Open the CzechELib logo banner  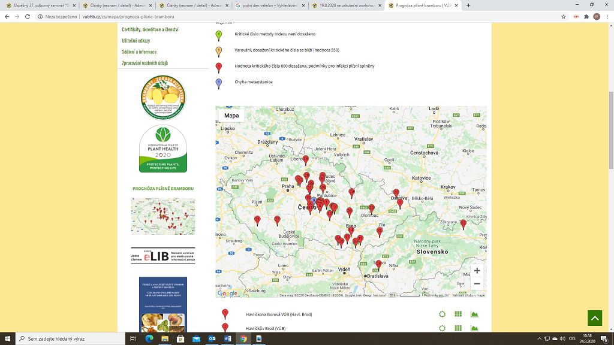coord(163,256)
